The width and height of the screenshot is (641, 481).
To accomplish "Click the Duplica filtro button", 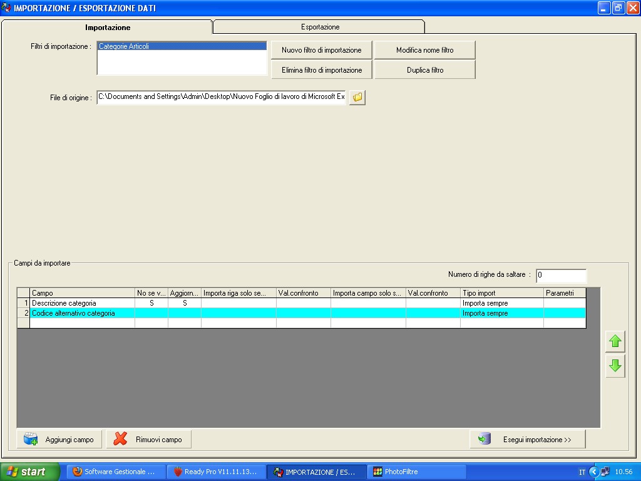I will [425, 70].
